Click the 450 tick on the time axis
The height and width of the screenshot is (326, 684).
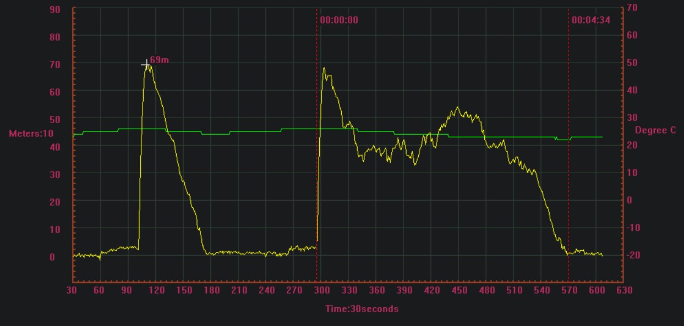pyautogui.click(x=459, y=290)
